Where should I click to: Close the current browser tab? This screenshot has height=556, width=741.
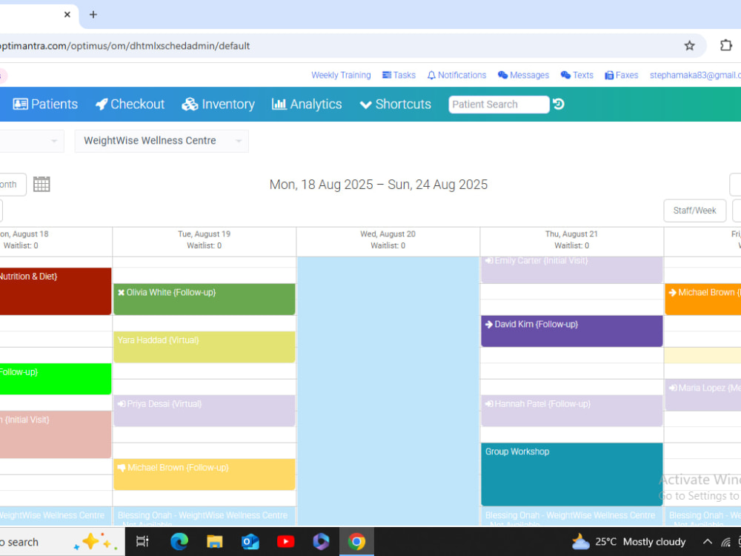pos(67,15)
